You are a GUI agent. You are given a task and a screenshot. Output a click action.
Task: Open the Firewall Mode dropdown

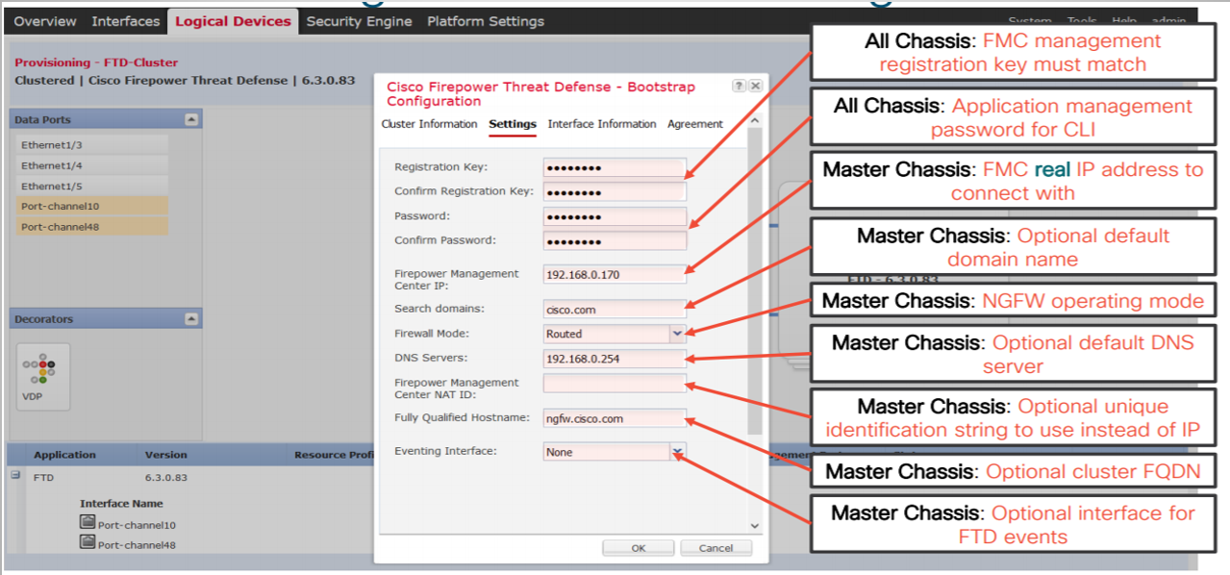(x=677, y=334)
